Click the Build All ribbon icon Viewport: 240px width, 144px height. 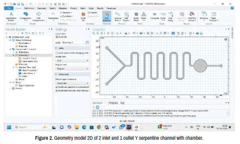pyautogui.click(x=83, y=15)
